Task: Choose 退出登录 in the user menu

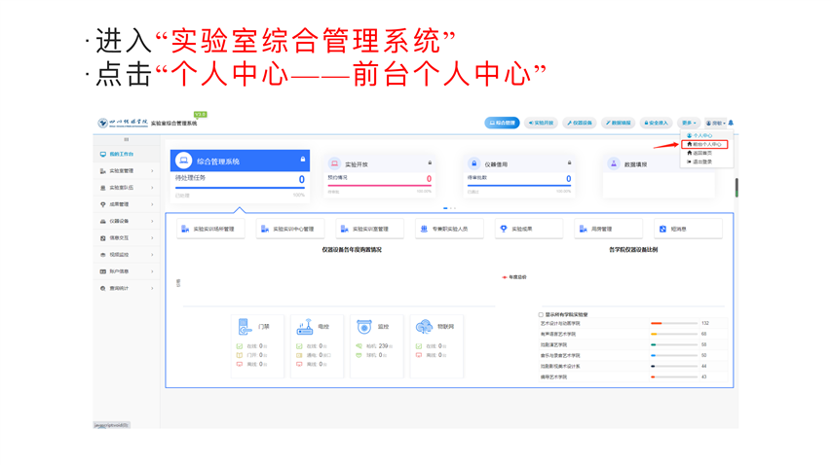Action: click(699, 161)
